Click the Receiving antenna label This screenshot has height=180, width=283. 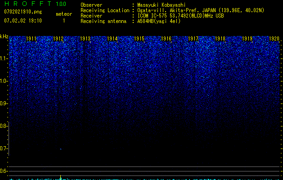(x=103, y=21)
